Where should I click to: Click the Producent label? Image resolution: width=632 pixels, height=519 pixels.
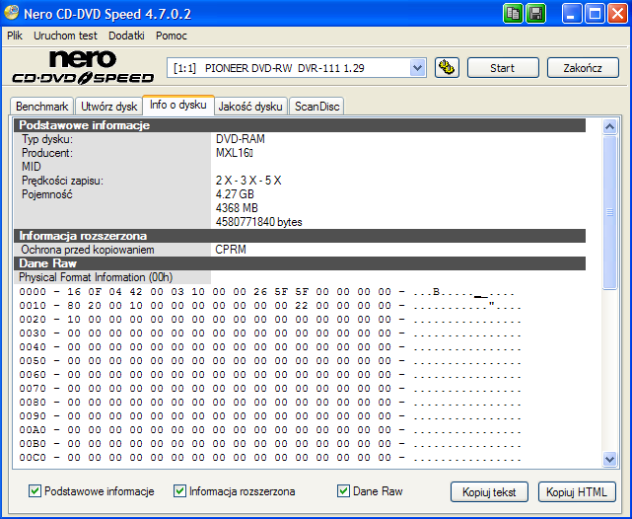click(47, 153)
